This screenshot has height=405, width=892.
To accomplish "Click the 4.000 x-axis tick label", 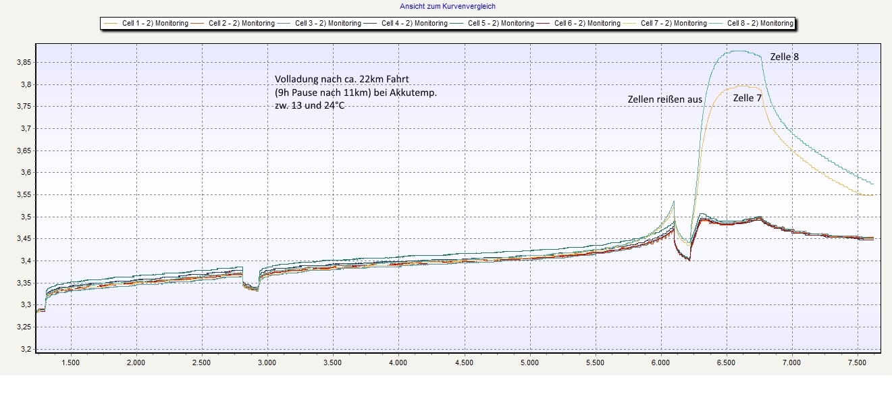I will [x=398, y=362].
